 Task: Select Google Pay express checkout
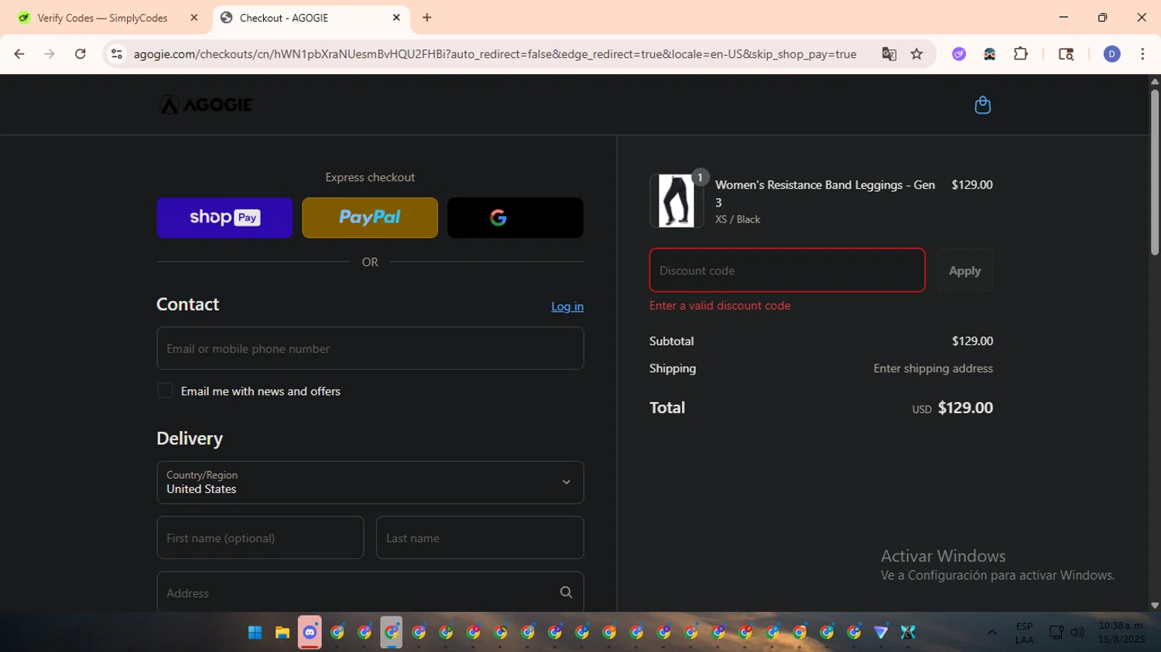click(x=515, y=217)
